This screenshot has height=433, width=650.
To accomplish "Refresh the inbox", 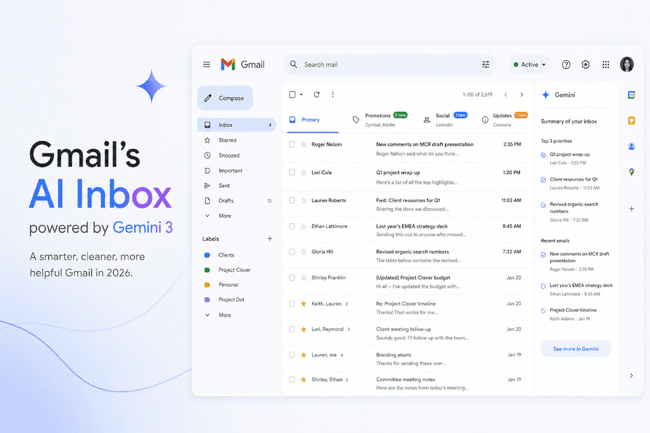I will click(x=316, y=94).
